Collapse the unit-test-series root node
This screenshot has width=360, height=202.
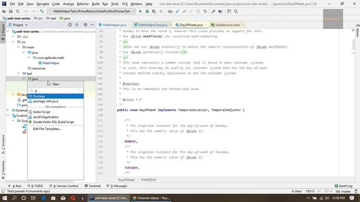click(8, 31)
